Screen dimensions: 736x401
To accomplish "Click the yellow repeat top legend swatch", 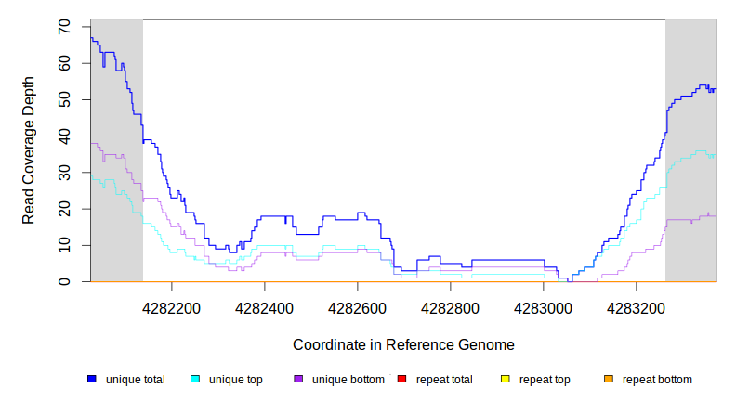I will click(x=506, y=379).
